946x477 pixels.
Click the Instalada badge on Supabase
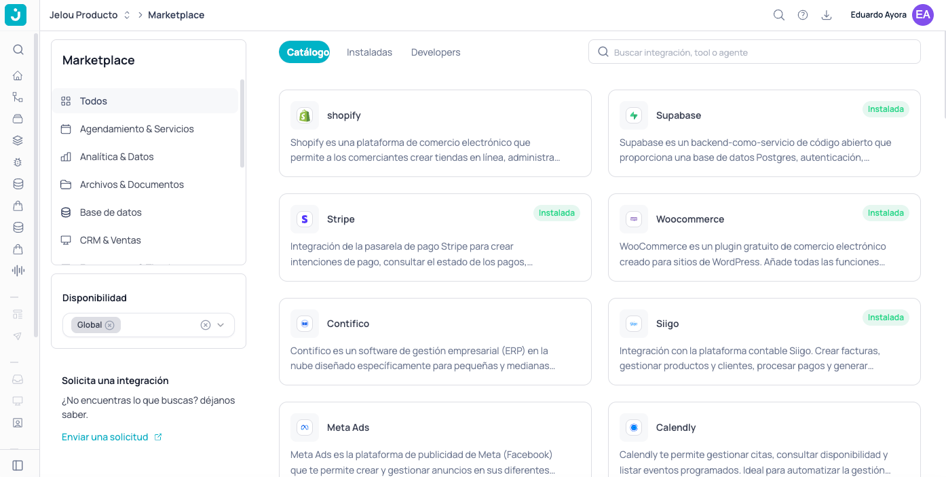[x=886, y=109]
